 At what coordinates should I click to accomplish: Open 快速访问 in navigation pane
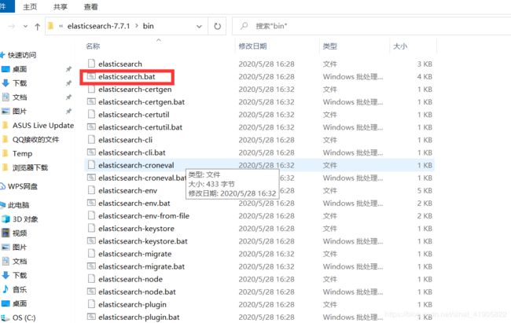[x=21, y=55]
